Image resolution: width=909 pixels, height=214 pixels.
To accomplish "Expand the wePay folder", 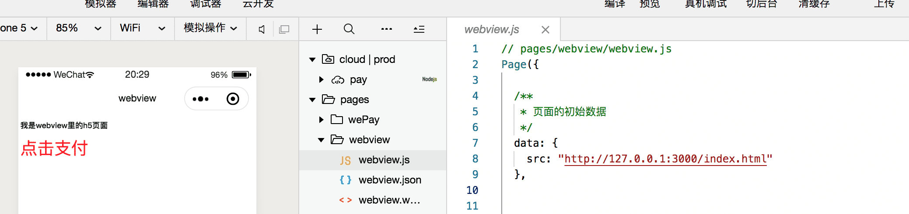I will [322, 120].
